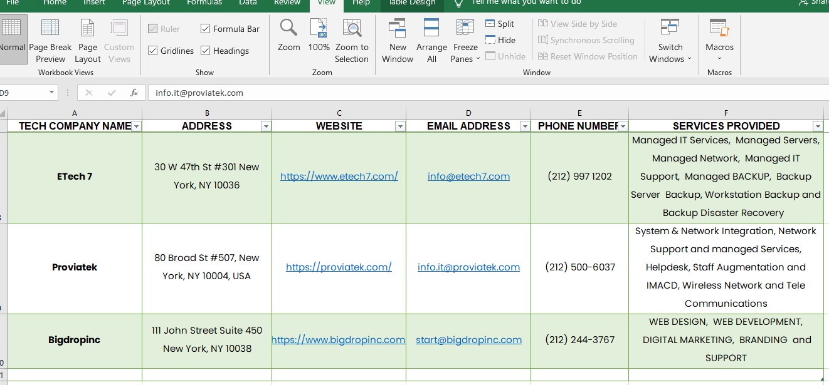The height and width of the screenshot is (385, 829).
Task: Click Arrange All windows
Action: (x=431, y=41)
